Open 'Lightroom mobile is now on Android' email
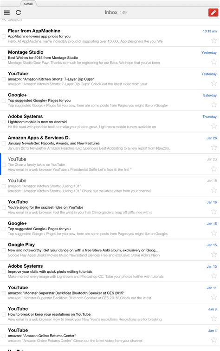Image resolution: width=220 pixels, height=351 pixels. click(110, 121)
